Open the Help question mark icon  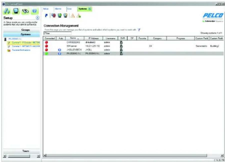(x=34, y=11)
